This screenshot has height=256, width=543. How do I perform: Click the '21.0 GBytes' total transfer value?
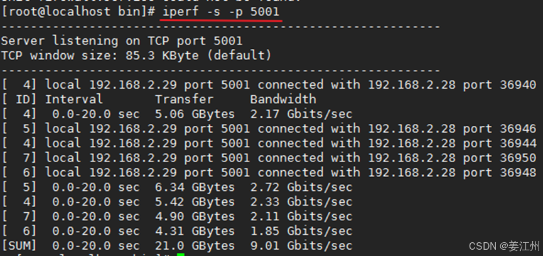tap(195, 245)
